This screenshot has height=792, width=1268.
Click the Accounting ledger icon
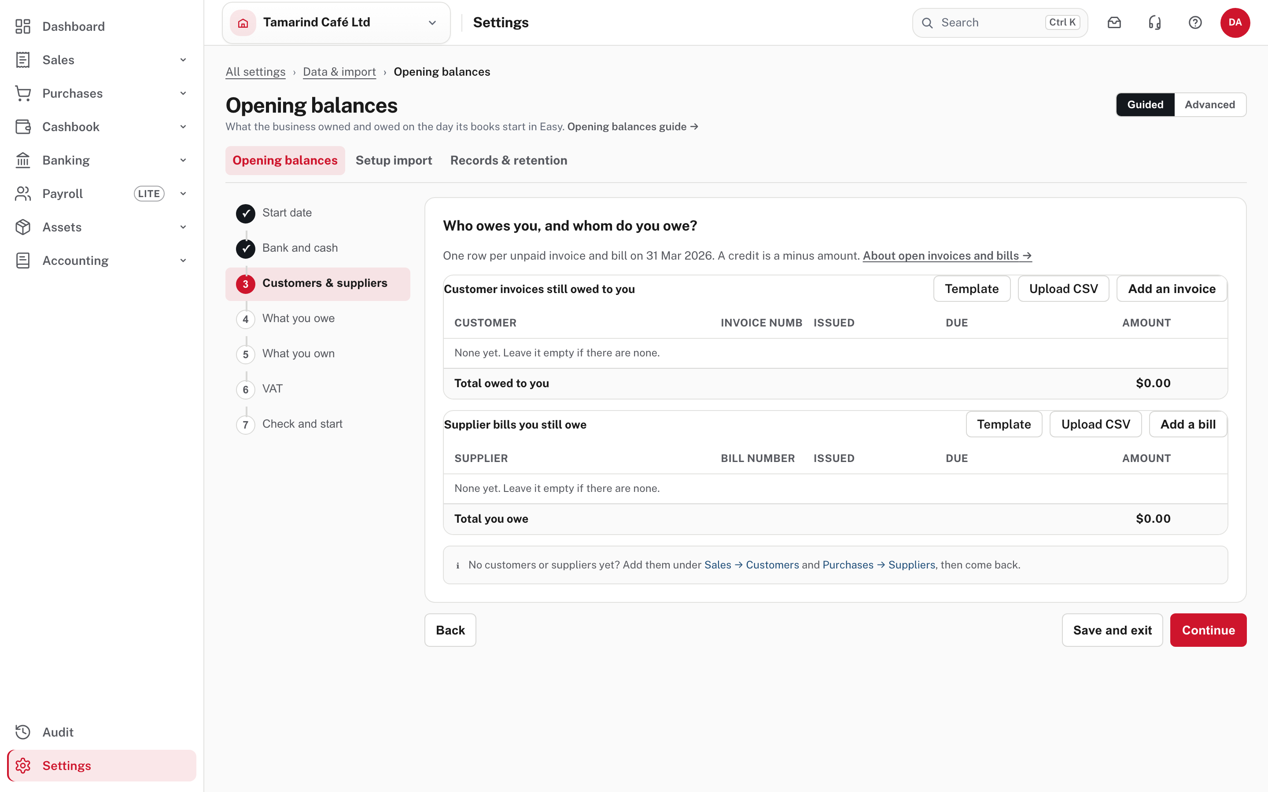click(23, 260)
